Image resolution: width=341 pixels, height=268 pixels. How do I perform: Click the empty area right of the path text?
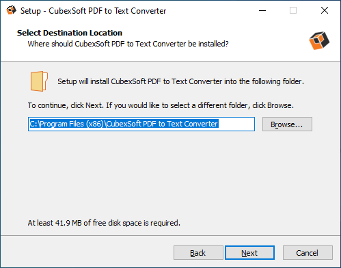click(236, 124)
